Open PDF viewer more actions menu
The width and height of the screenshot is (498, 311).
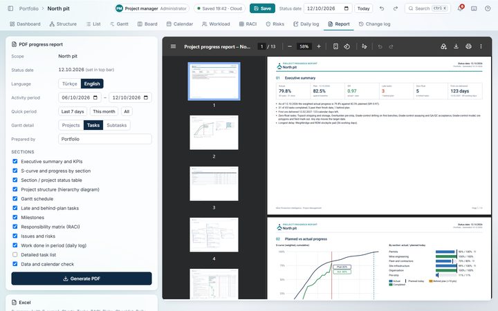[481, 46]
